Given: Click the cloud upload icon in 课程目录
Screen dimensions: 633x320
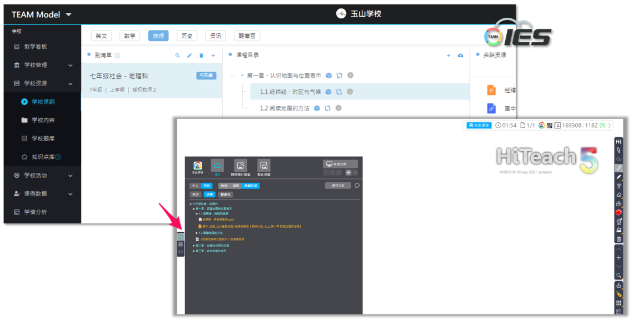Looking at the screenshot, I should [x=460, y=56].
